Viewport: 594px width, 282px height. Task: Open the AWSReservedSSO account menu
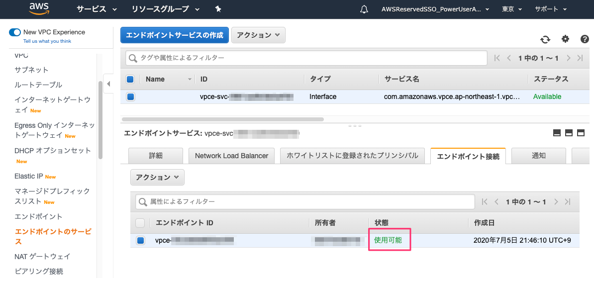435,9
